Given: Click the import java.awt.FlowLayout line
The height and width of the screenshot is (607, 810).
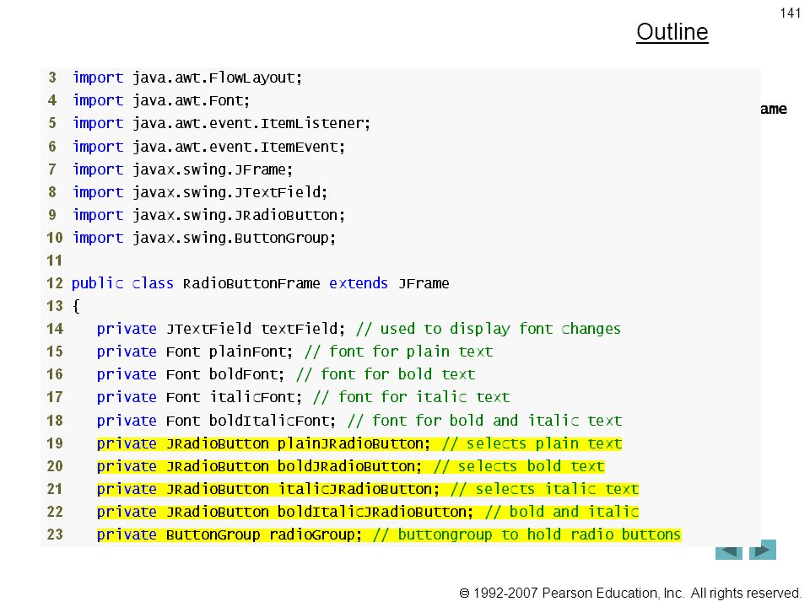Looking at the screenshot, I should click(x=187, y=78).
